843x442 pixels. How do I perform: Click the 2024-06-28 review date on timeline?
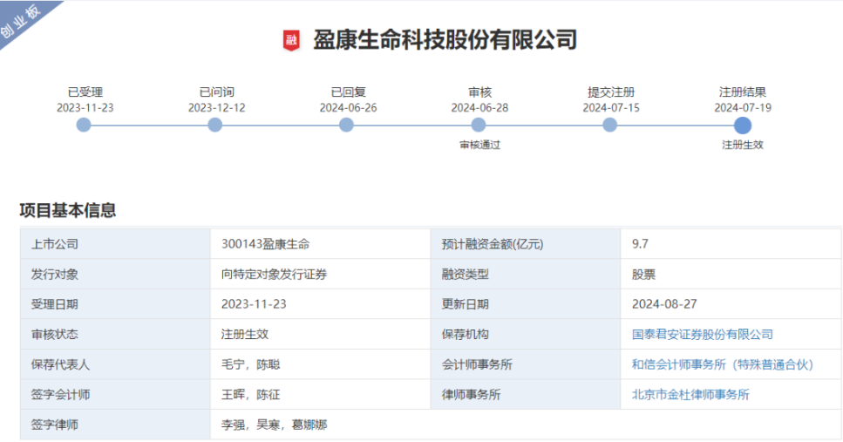479,107
